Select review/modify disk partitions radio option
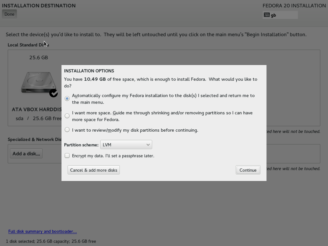The height and width of the screenshot is (246, 328). pyautogui.click(x=67, y=130)
